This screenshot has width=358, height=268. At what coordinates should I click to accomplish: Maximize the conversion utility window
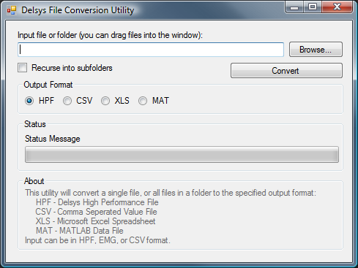click(313, 7)
